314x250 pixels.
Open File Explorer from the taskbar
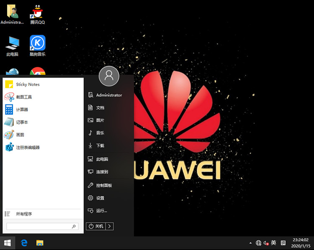pos(40,243)
